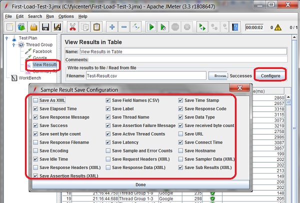
Task: Open the Help menu
Action: point(83,16)
